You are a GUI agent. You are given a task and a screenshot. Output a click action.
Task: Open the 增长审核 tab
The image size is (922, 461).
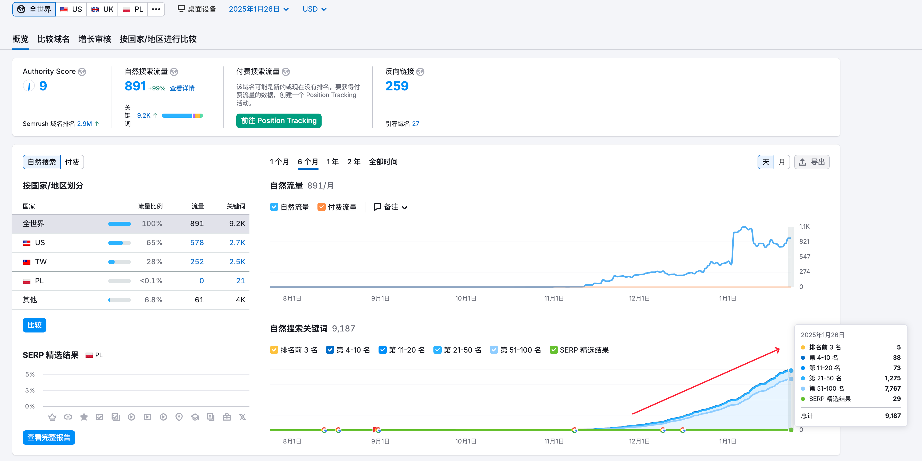tap(95, 39)
